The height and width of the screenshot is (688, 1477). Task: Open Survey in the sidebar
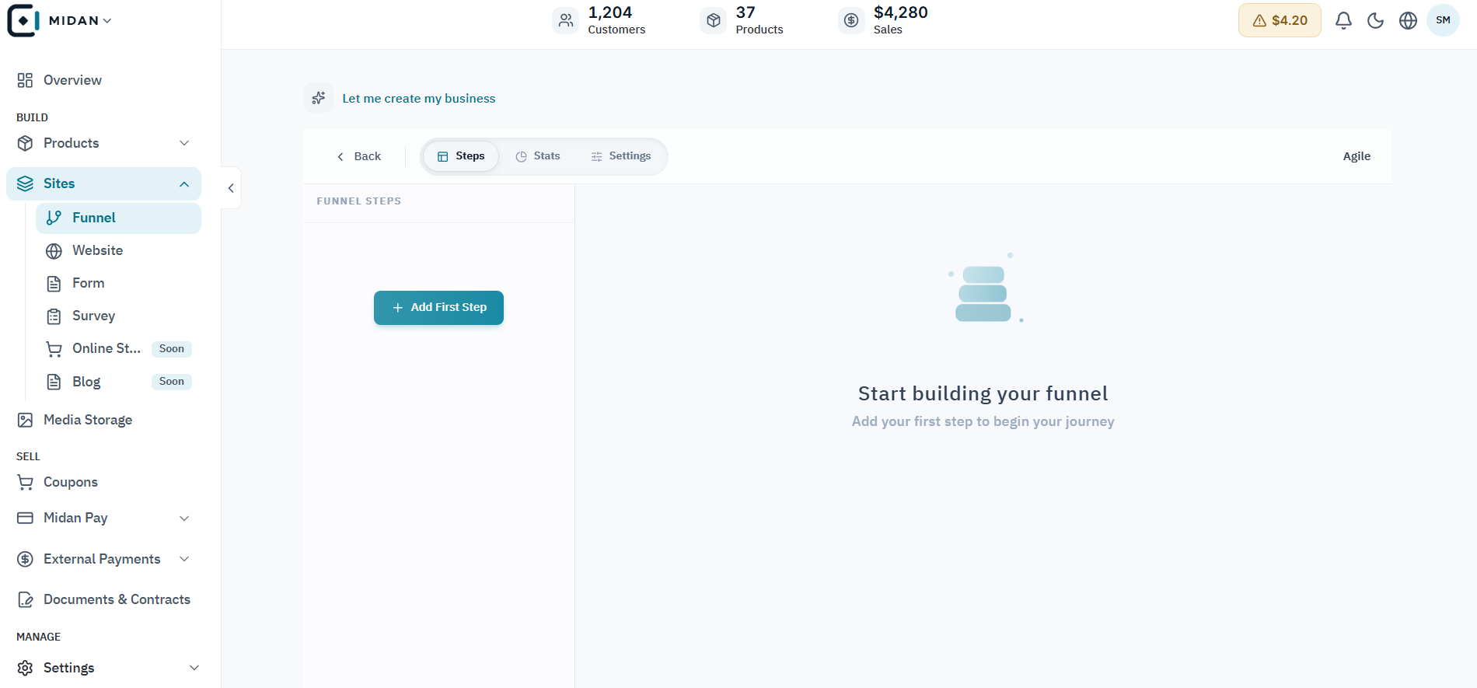pyautogui.click(x=118, y=316)
